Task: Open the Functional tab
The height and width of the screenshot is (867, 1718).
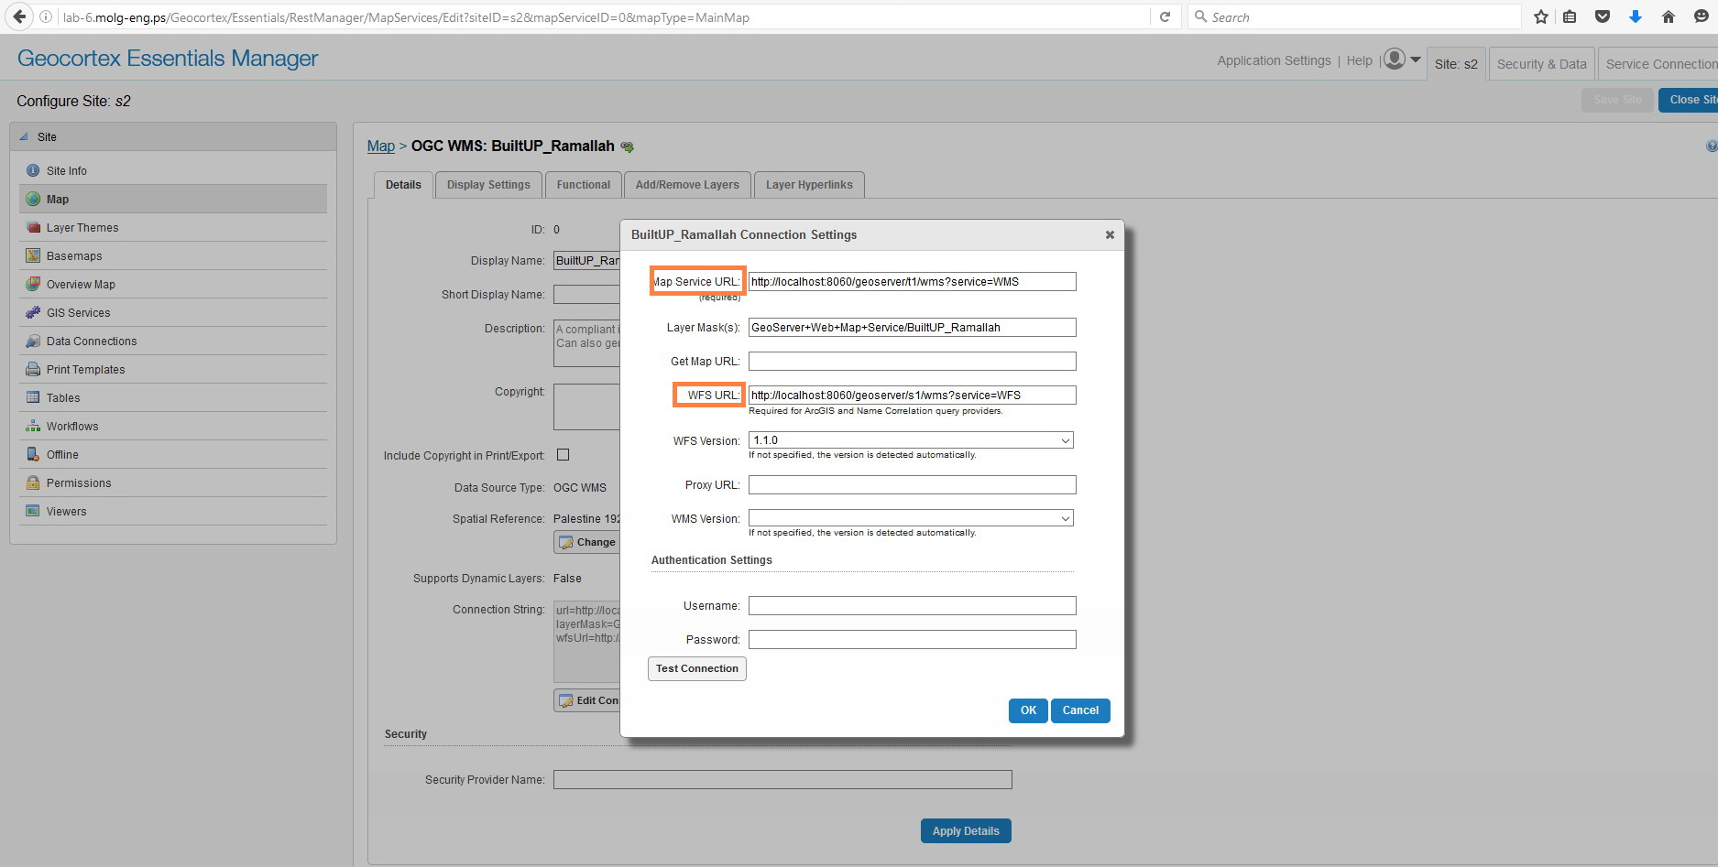Action: pyautogui.click(x=584, y=185)
